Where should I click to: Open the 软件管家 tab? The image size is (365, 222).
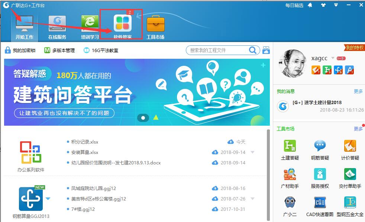pyautogui.click(x=122, y=26)
